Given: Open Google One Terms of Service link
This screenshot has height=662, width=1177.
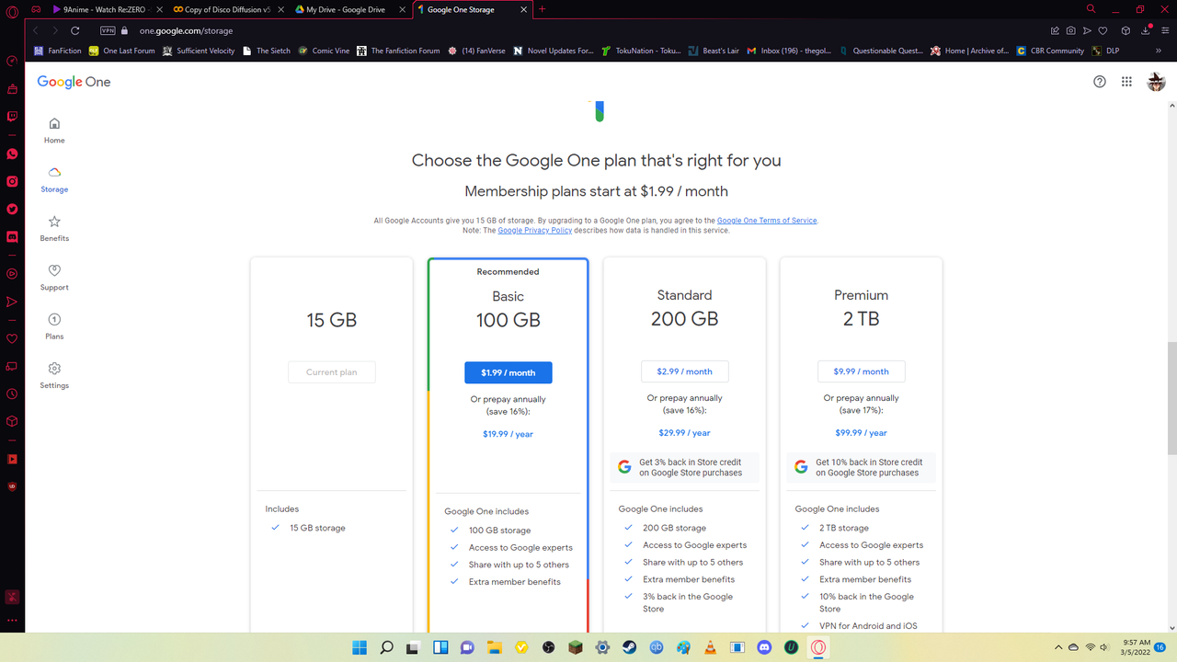Looking at the screenshot, I should 767,221.
